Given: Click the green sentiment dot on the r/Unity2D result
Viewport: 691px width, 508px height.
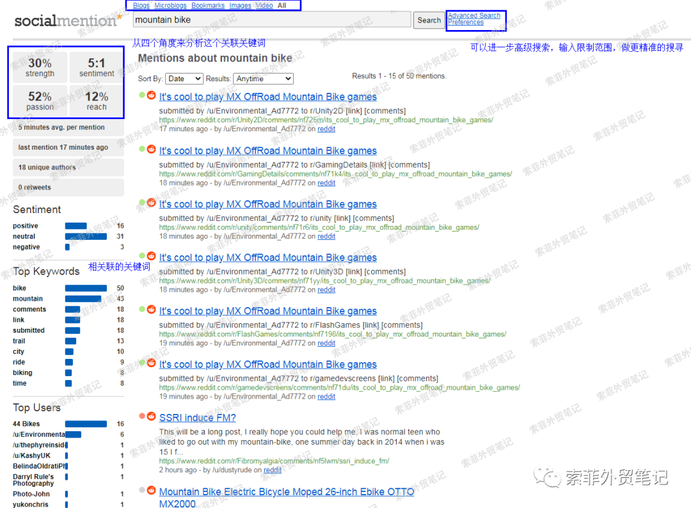Looking at the screenshot, I should click(142, 95).
